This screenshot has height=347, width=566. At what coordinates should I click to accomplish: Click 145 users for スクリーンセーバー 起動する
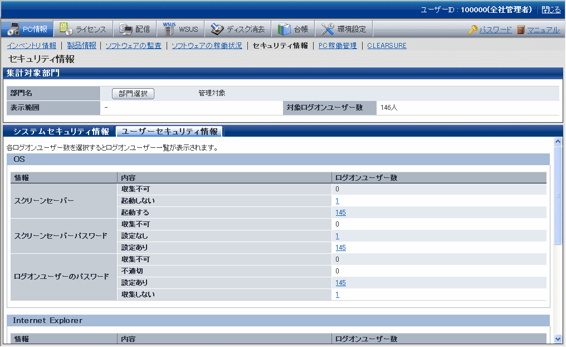340,213
